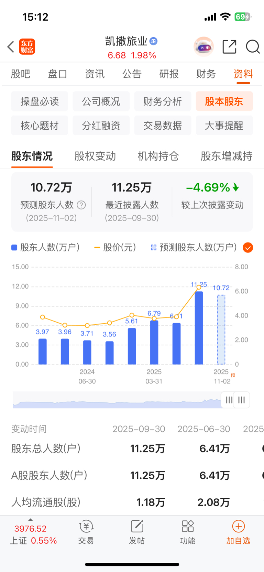Open the 交易数据 section

pos(163,125)
